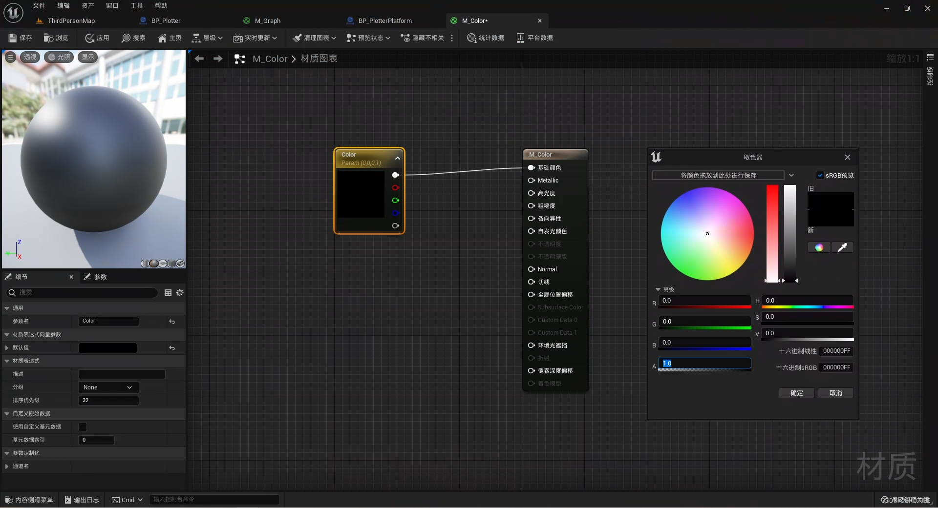
Task: Click the black 默认值 color swatch
Action: [x=107, y=348]
